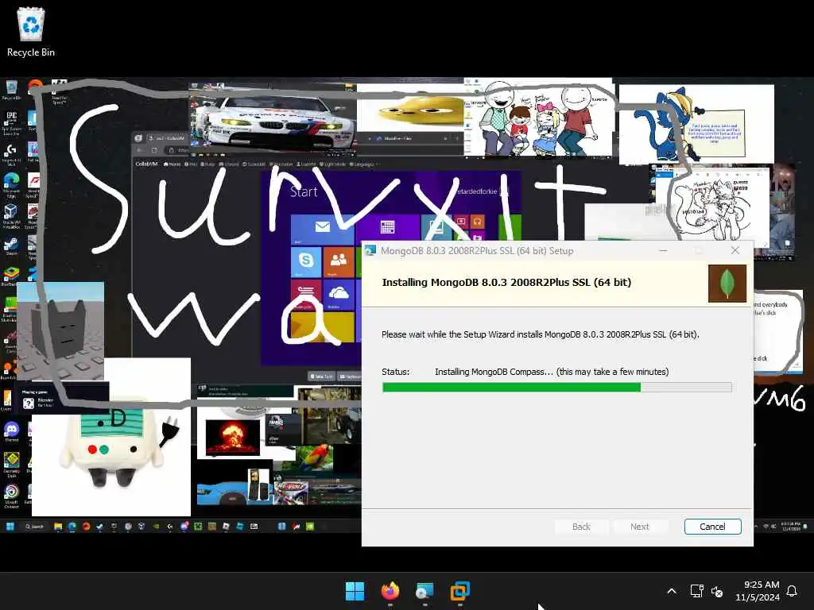Click the muted volume tray icon
The height and width of the screenshot is (610, 814).
click(x=717, y=591)
